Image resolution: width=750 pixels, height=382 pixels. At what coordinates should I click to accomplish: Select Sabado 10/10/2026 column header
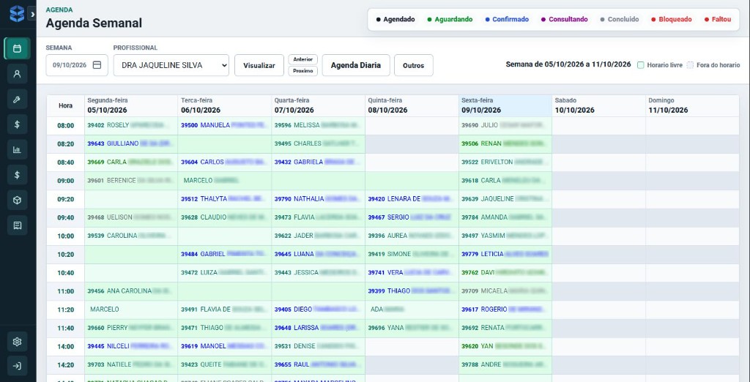[x=598, y=105]
